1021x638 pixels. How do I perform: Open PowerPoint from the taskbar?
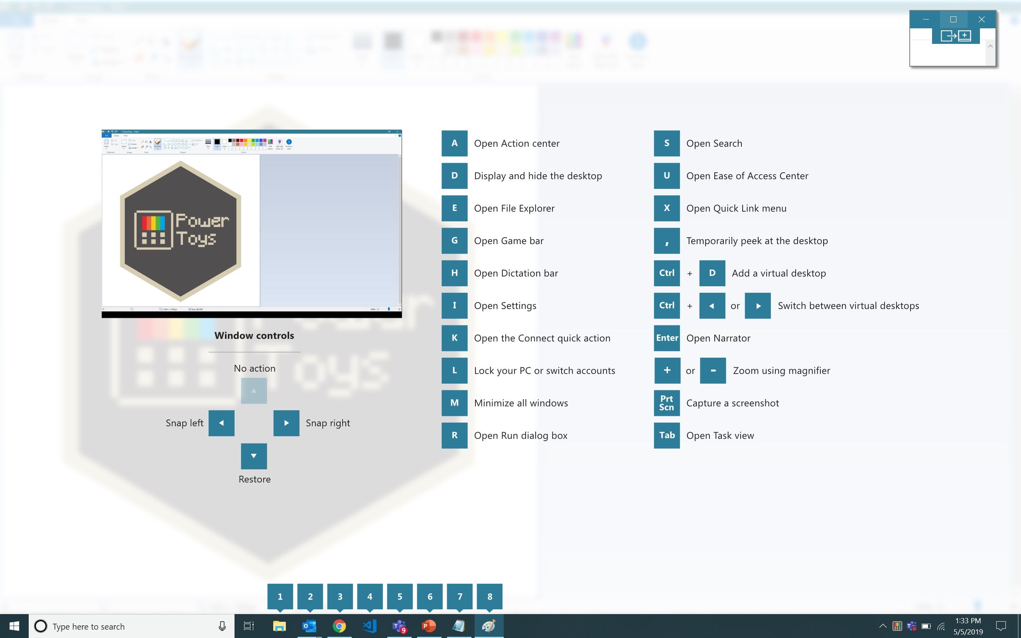(429, 626)
